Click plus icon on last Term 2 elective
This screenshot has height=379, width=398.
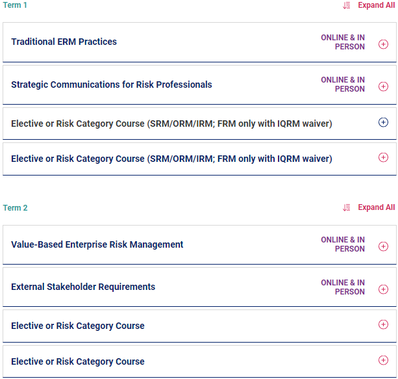(x=383, y=360)
